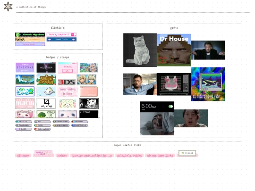
Task: Click the DOG OWNER pill badge
Action: tap(24, 125)
